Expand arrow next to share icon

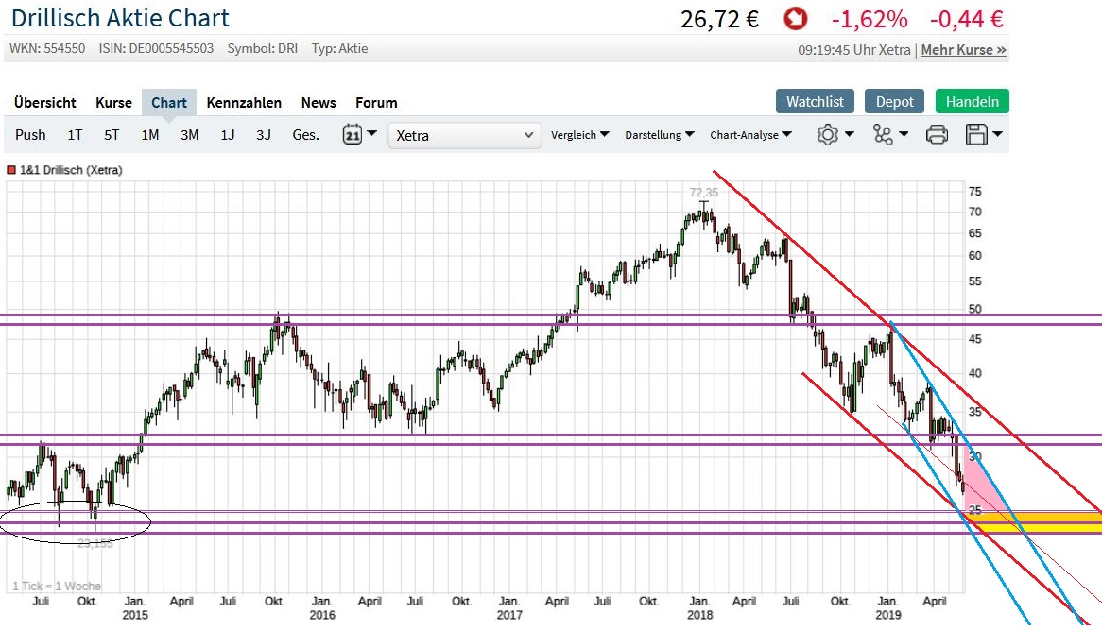904,133
